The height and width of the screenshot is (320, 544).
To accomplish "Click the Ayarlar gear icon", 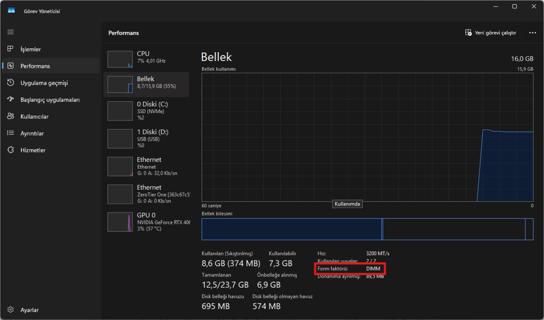I will [10, 310].
